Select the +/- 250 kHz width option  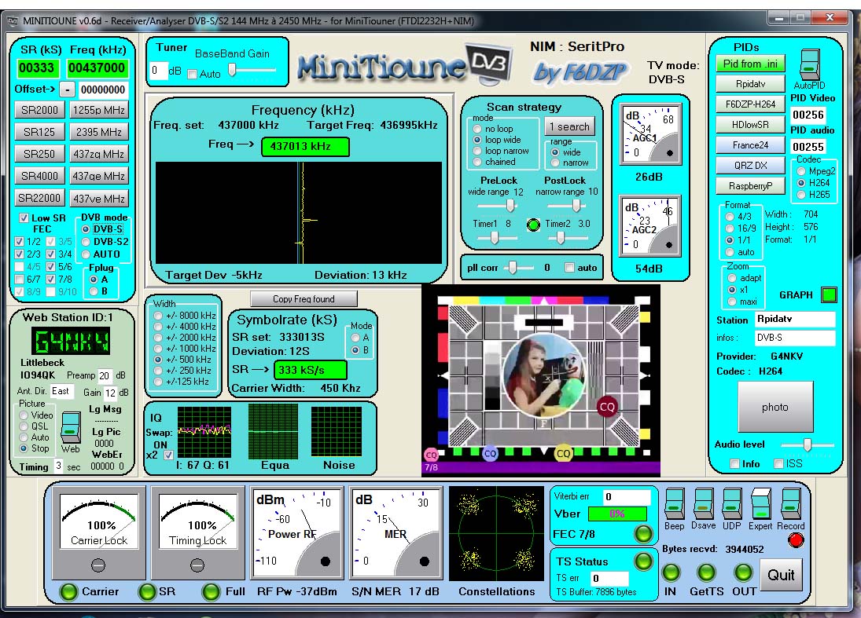click(x=158, y=371)
